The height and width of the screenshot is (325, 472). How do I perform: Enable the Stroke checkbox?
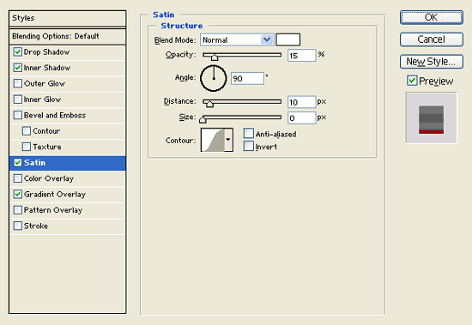pyautogui.click(x=18, y=226)
